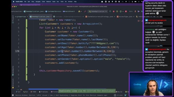The height and width of the screenshot is (97, 174).
Task: Click the Git Push arrow icon
Action: (139, 11)
